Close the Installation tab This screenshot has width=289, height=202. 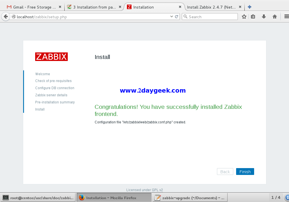coord(180,7)
